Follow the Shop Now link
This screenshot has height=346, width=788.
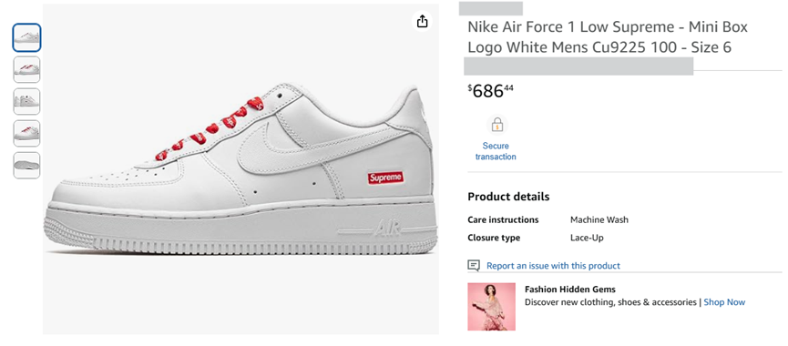[x=724, y=302]
